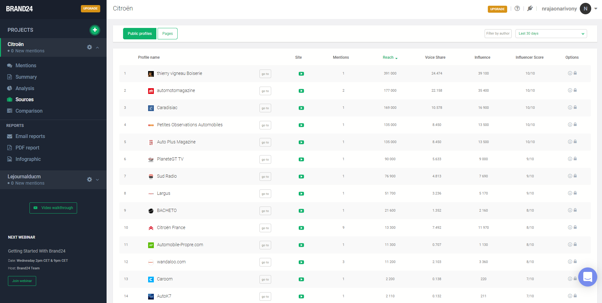Click the sidebar UPGRADE button

pyautogui.click(x=90, y=9)
